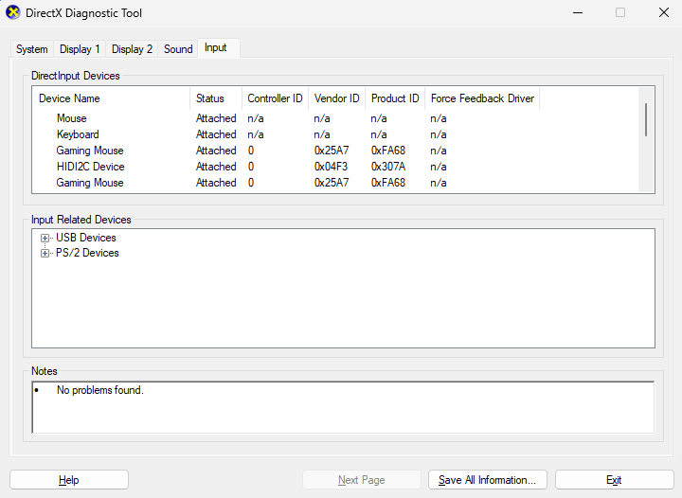Select the PS/2 Devices label
The width and height of the screenshot is (682, 498).
coord(87,253)
